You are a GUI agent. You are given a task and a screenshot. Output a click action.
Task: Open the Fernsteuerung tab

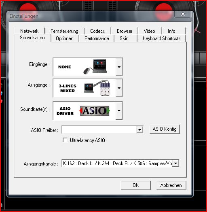coord(64,31)
